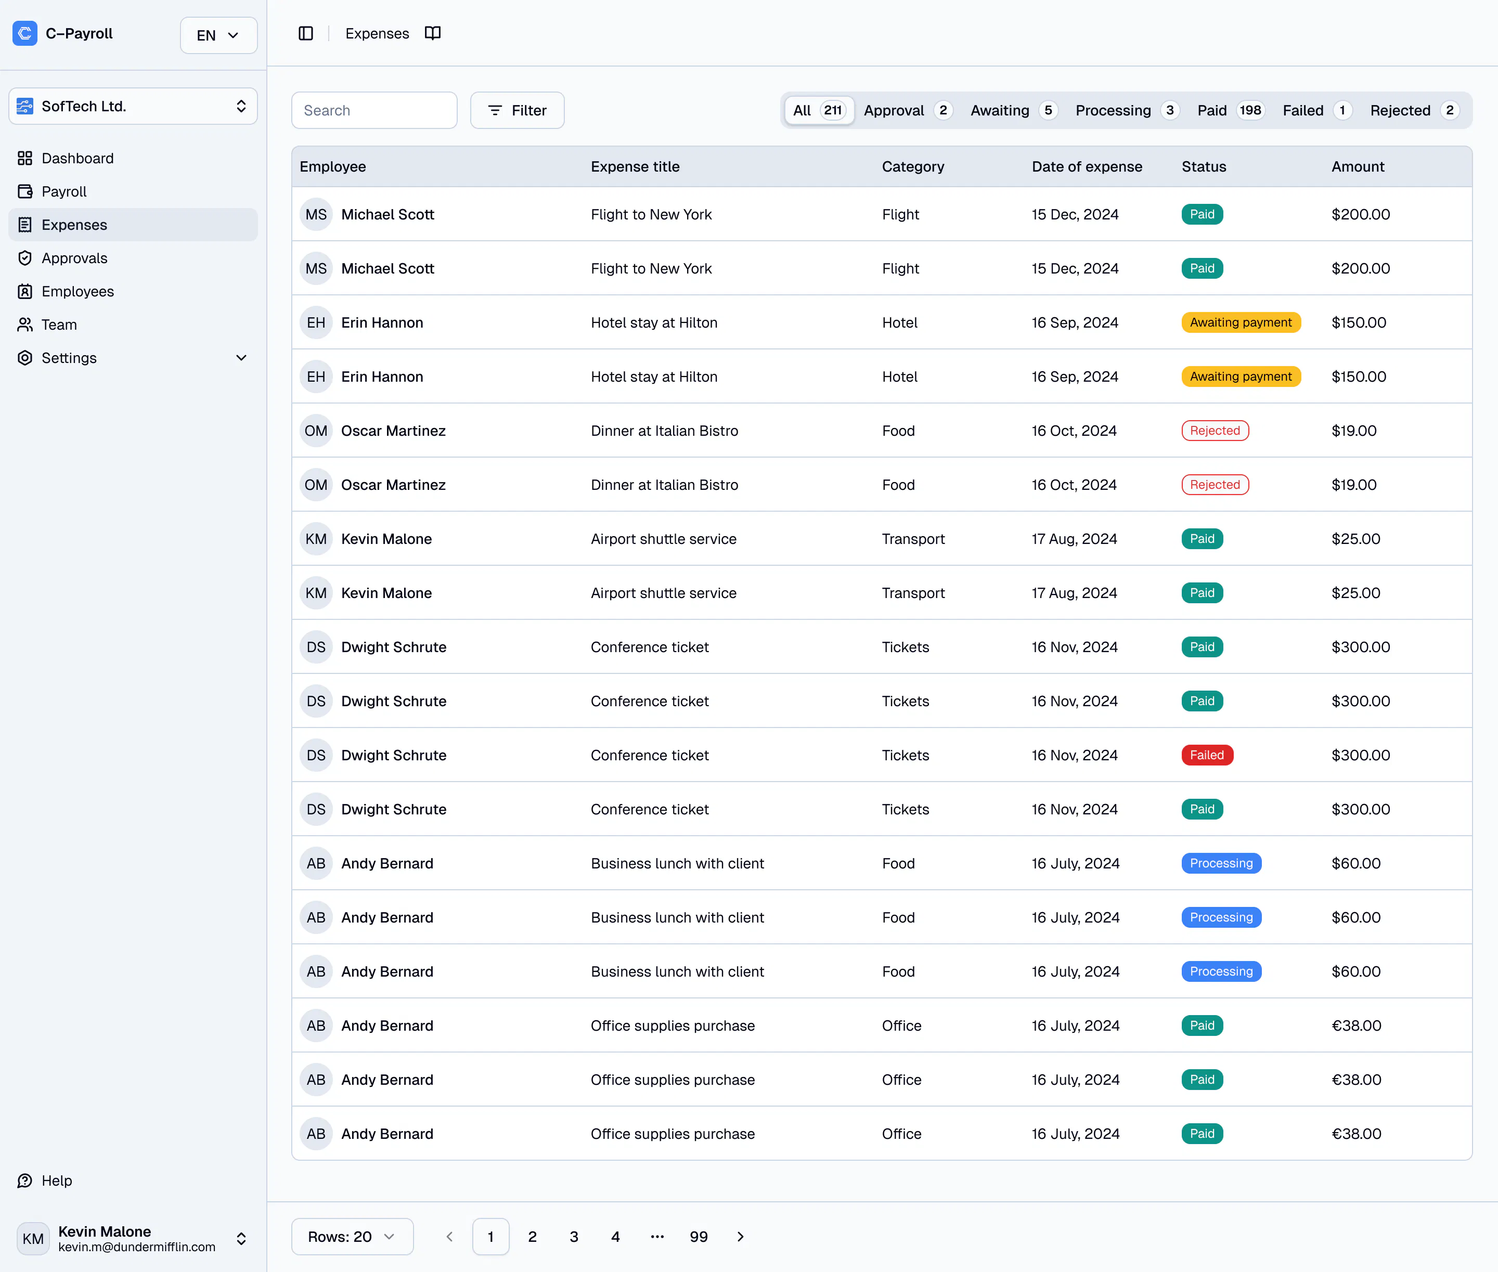Screen dimensions: 1498x1272
Task: Expand the Settings menu chevron
Action: (x=242, y=357)
